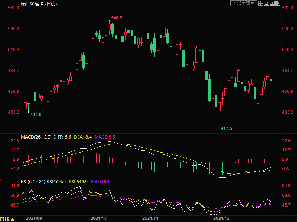Click the 2021/11 date on time axis
Viewport: 297px width, 222px height.
(150, 218)
